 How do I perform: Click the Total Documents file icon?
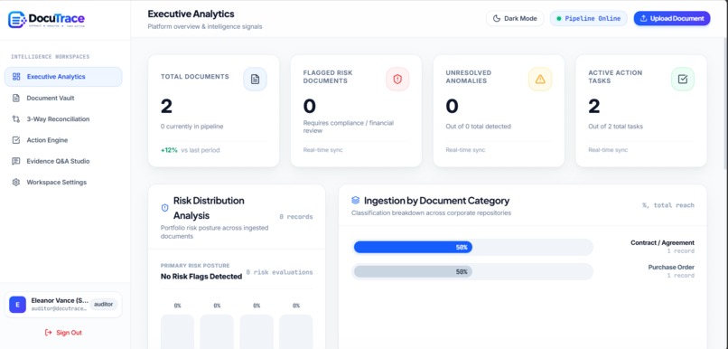click(x=255, y=79)
